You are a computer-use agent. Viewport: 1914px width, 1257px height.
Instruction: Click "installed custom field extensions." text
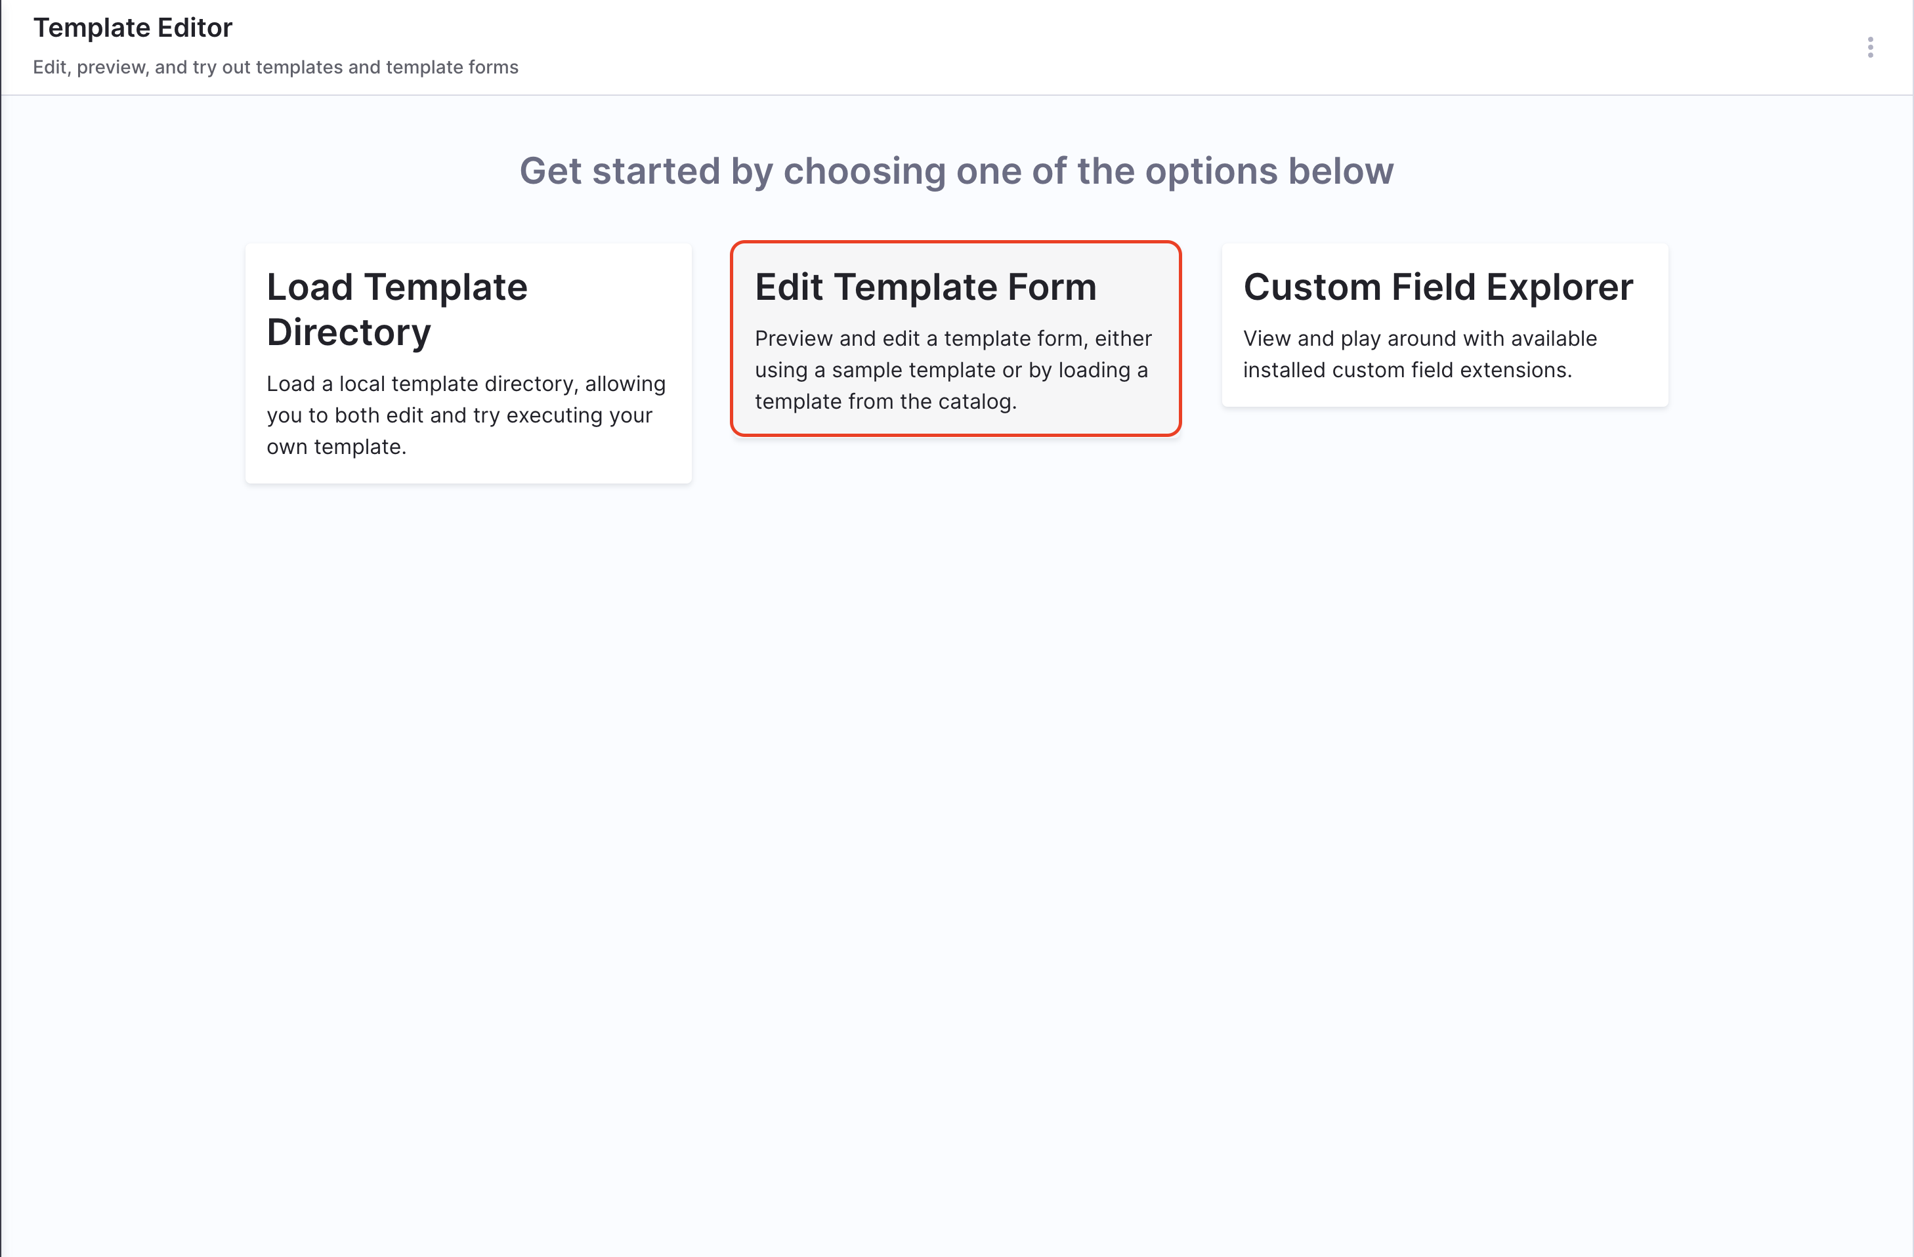(1407, 371)
